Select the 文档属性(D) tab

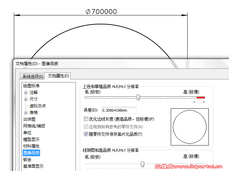tap(58, 76)
